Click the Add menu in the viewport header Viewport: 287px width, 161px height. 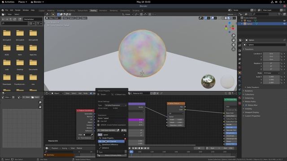[x=78, y=18]
